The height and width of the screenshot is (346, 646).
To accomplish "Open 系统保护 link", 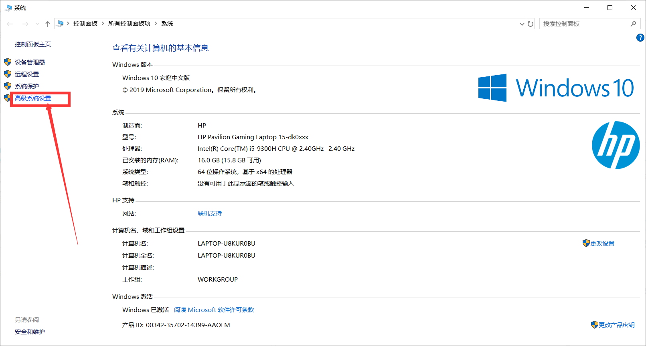I will [x=27, y=86].
